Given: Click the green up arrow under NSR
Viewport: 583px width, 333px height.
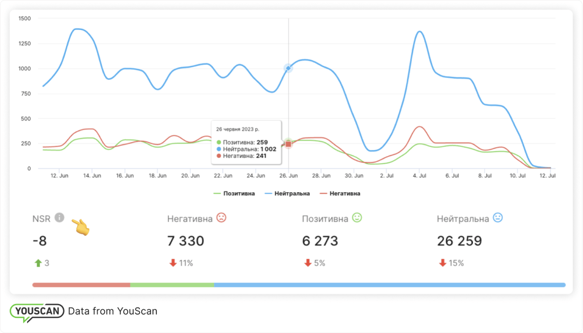Looking at the screenshot, I should tap(37, 263).
